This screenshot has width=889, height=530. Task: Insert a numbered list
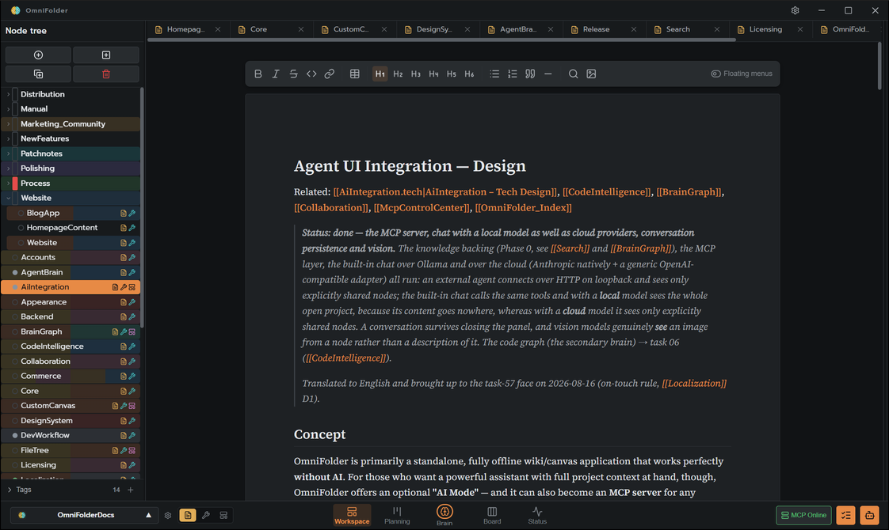(x=513, y=74)
